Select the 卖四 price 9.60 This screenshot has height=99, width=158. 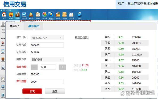tap(121, 43)
